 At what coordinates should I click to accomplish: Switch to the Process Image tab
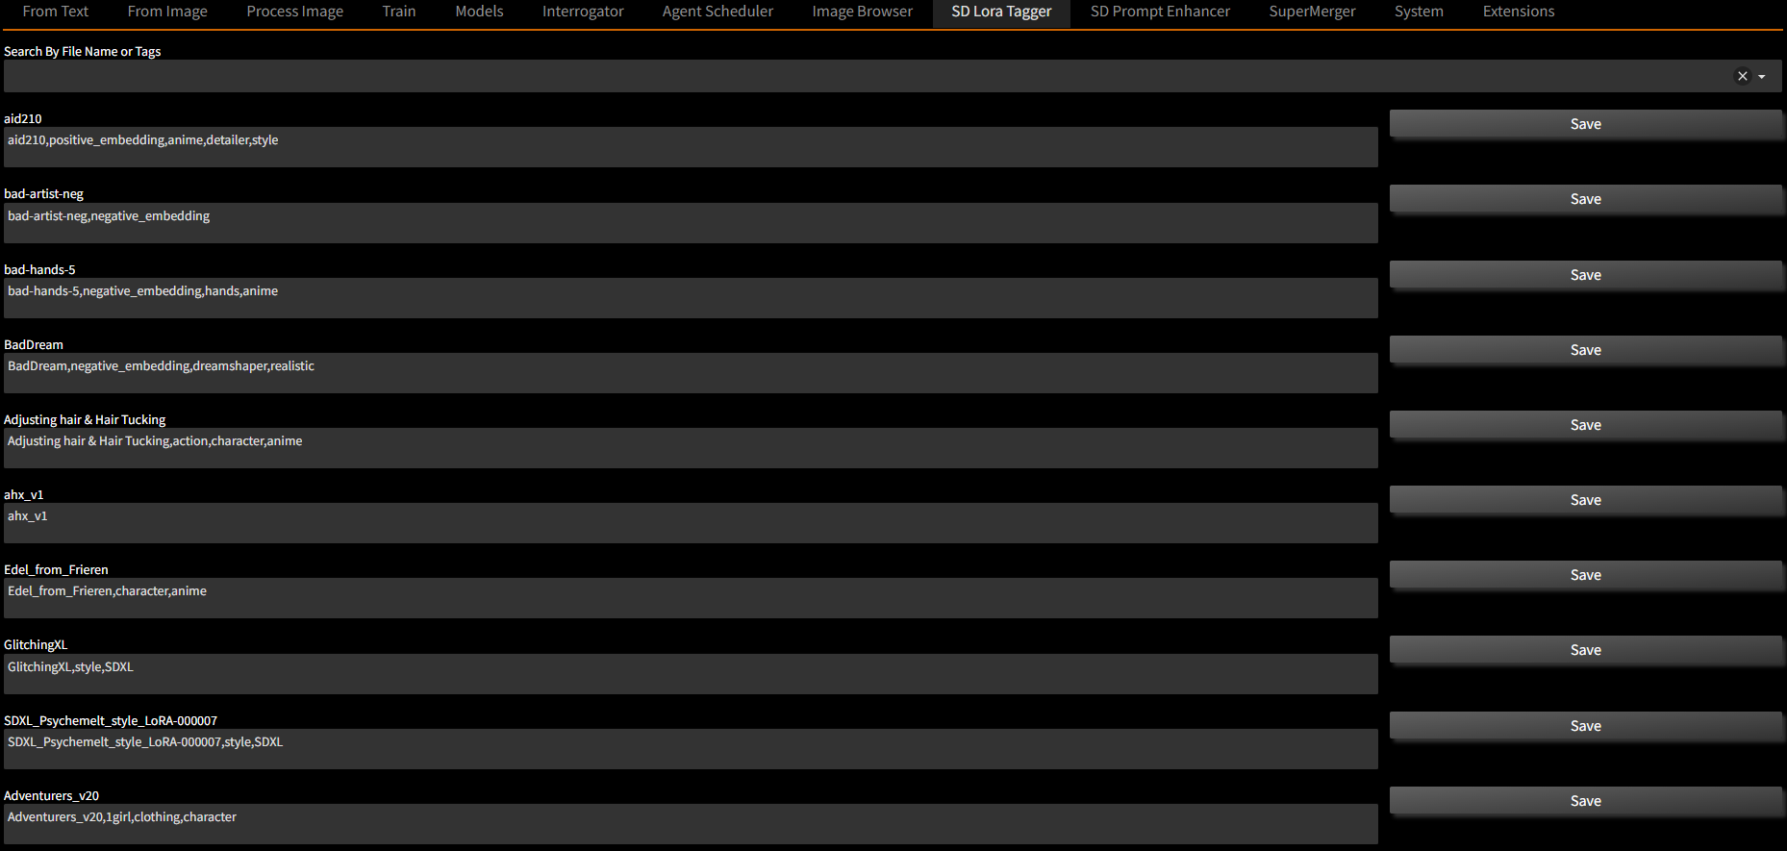tap(295, 12)
